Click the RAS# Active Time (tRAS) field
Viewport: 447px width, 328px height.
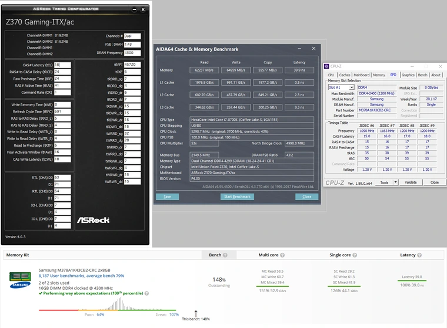click(62, 85)
